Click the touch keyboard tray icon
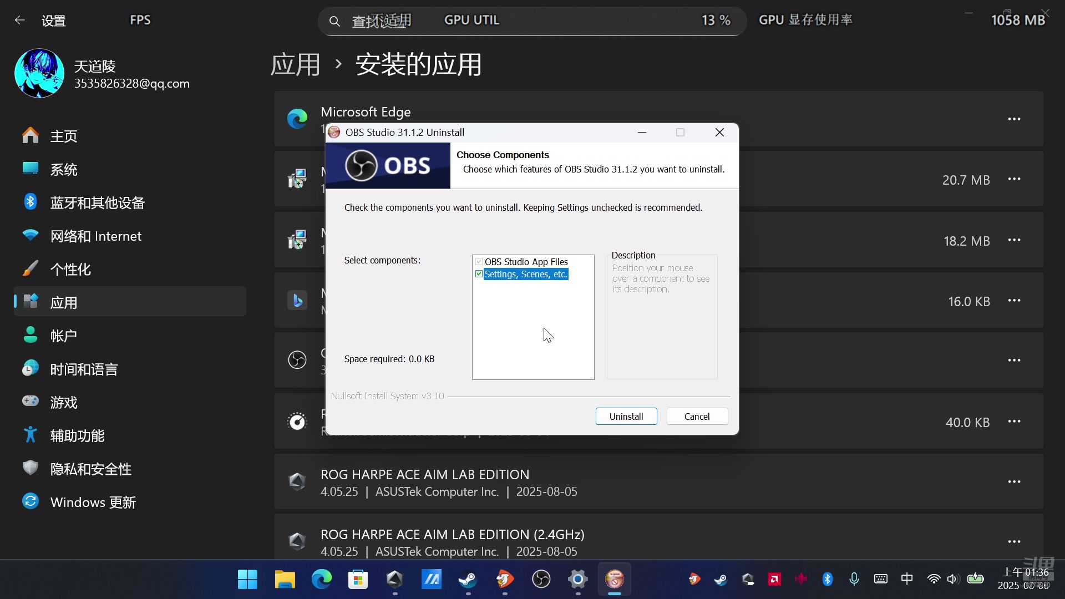The image size is (1065, 599). pyautogui.click(x=880, y=580)
